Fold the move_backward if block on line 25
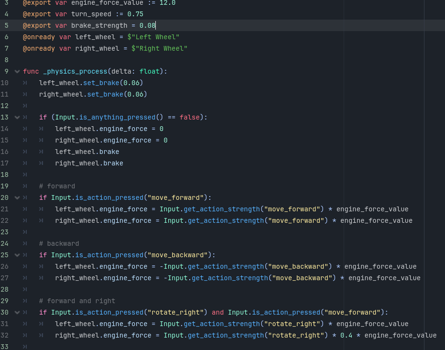Viewport: 445px width, 350px height. pyautogui.click(x=18, y=255)
